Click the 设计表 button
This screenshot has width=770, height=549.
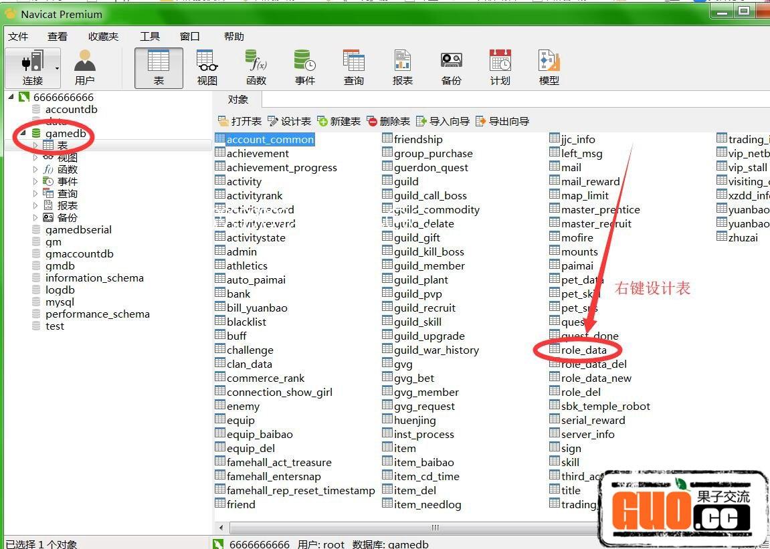click(290, 121)
